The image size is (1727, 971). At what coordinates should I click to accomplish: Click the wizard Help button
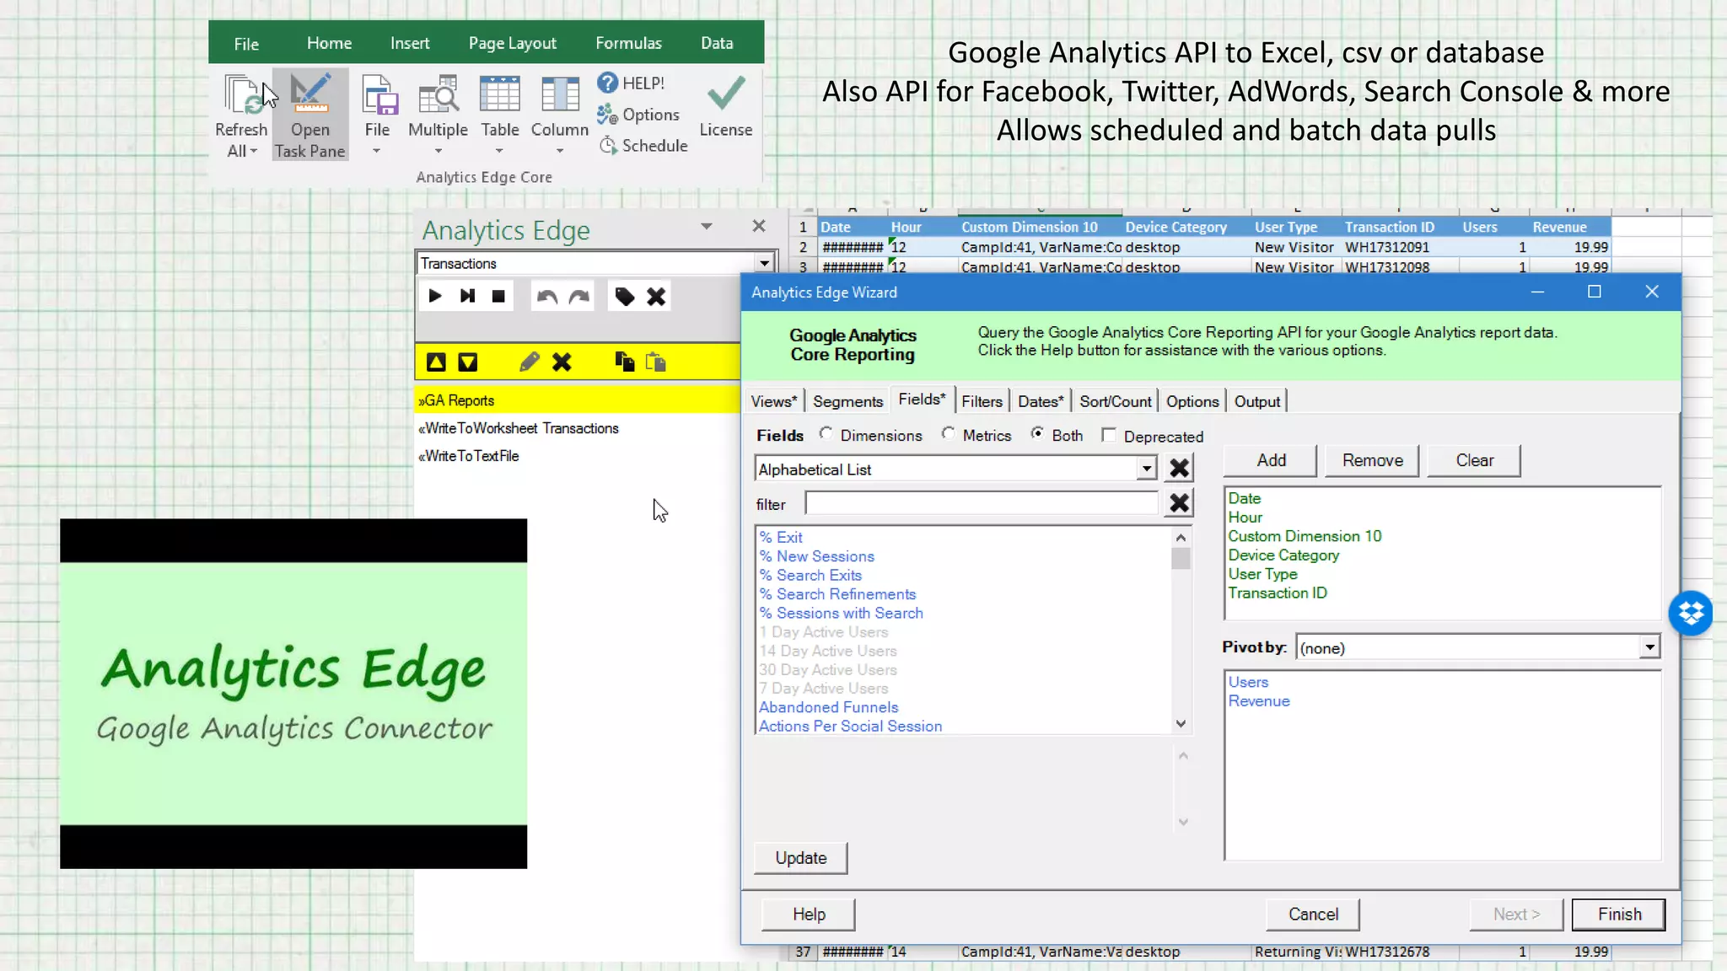pyautogui.click(x=808, y=914)
